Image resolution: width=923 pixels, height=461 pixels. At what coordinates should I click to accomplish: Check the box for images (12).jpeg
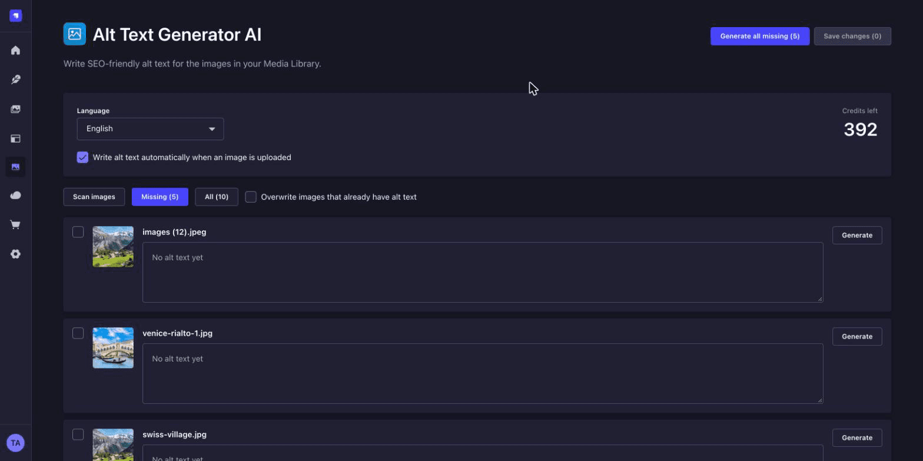pos(78,232)
